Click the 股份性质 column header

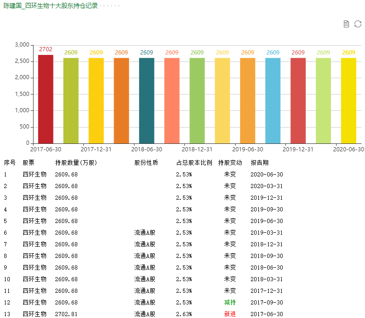146,162
